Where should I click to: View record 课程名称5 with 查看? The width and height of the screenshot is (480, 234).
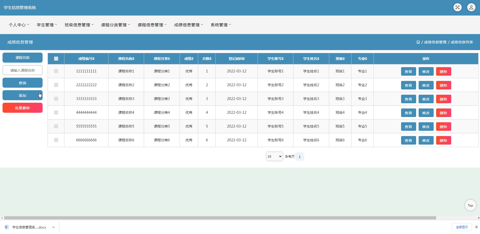click(408, 127)
